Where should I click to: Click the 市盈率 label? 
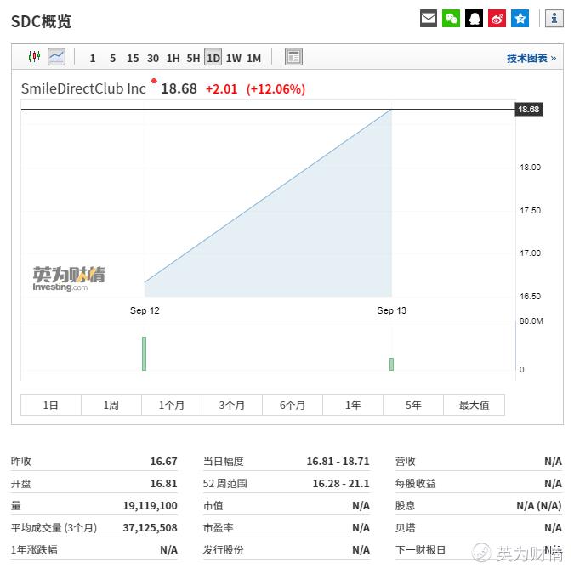click(219, 527)
